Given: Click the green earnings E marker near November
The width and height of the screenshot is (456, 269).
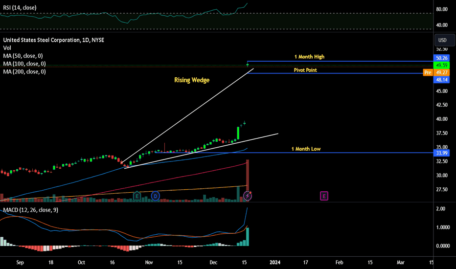Looking at the screenshot, I should [137, 196].
